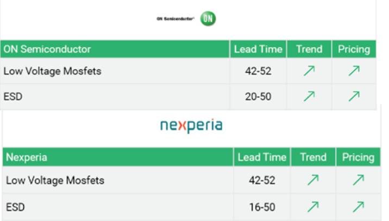
Task: Click Low Voltage Mosfets under ON Semiconductor
Action: (x=52, y=71)
